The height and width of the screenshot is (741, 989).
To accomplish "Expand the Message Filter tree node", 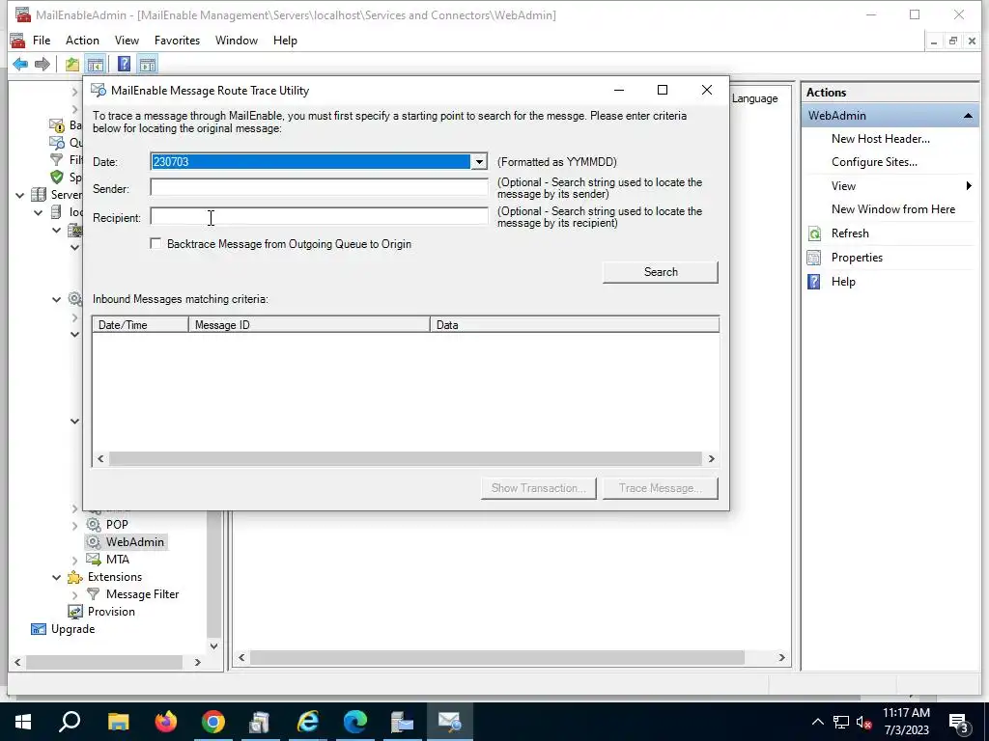I will point(75,594).
